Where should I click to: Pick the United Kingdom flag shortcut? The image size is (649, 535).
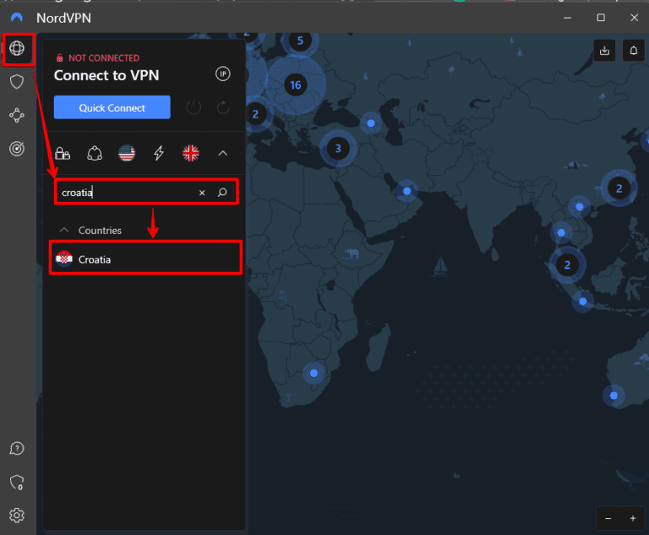[x=191, y=153]
